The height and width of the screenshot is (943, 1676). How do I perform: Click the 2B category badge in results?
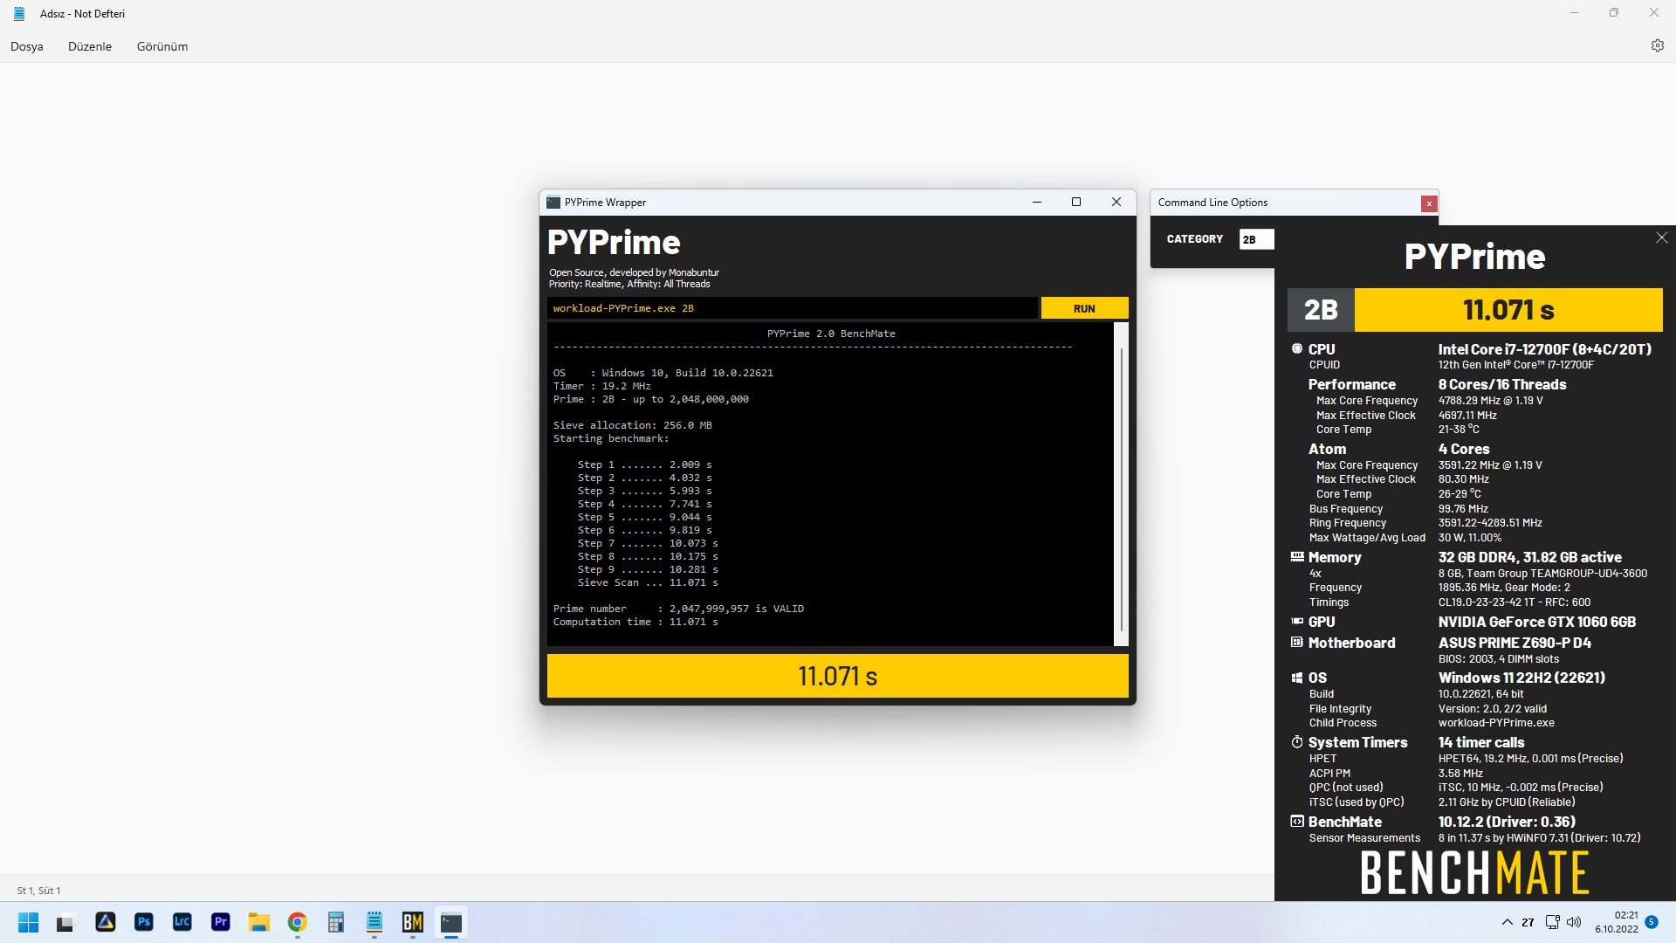[1321, 310]
